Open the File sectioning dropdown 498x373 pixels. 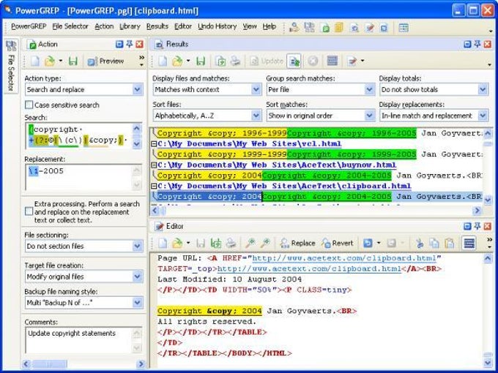point(138,246)
